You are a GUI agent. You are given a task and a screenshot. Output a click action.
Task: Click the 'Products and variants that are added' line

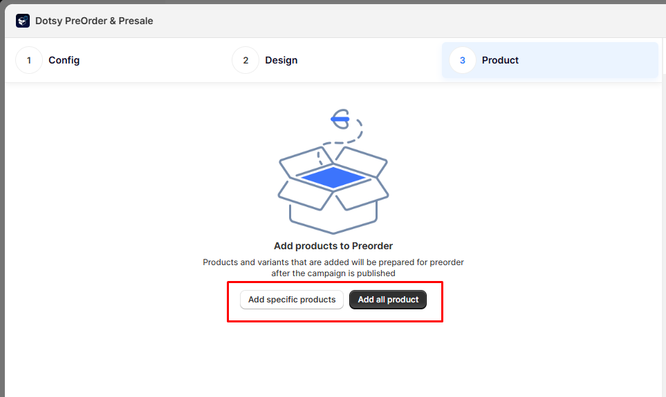[x=333, y=262]
